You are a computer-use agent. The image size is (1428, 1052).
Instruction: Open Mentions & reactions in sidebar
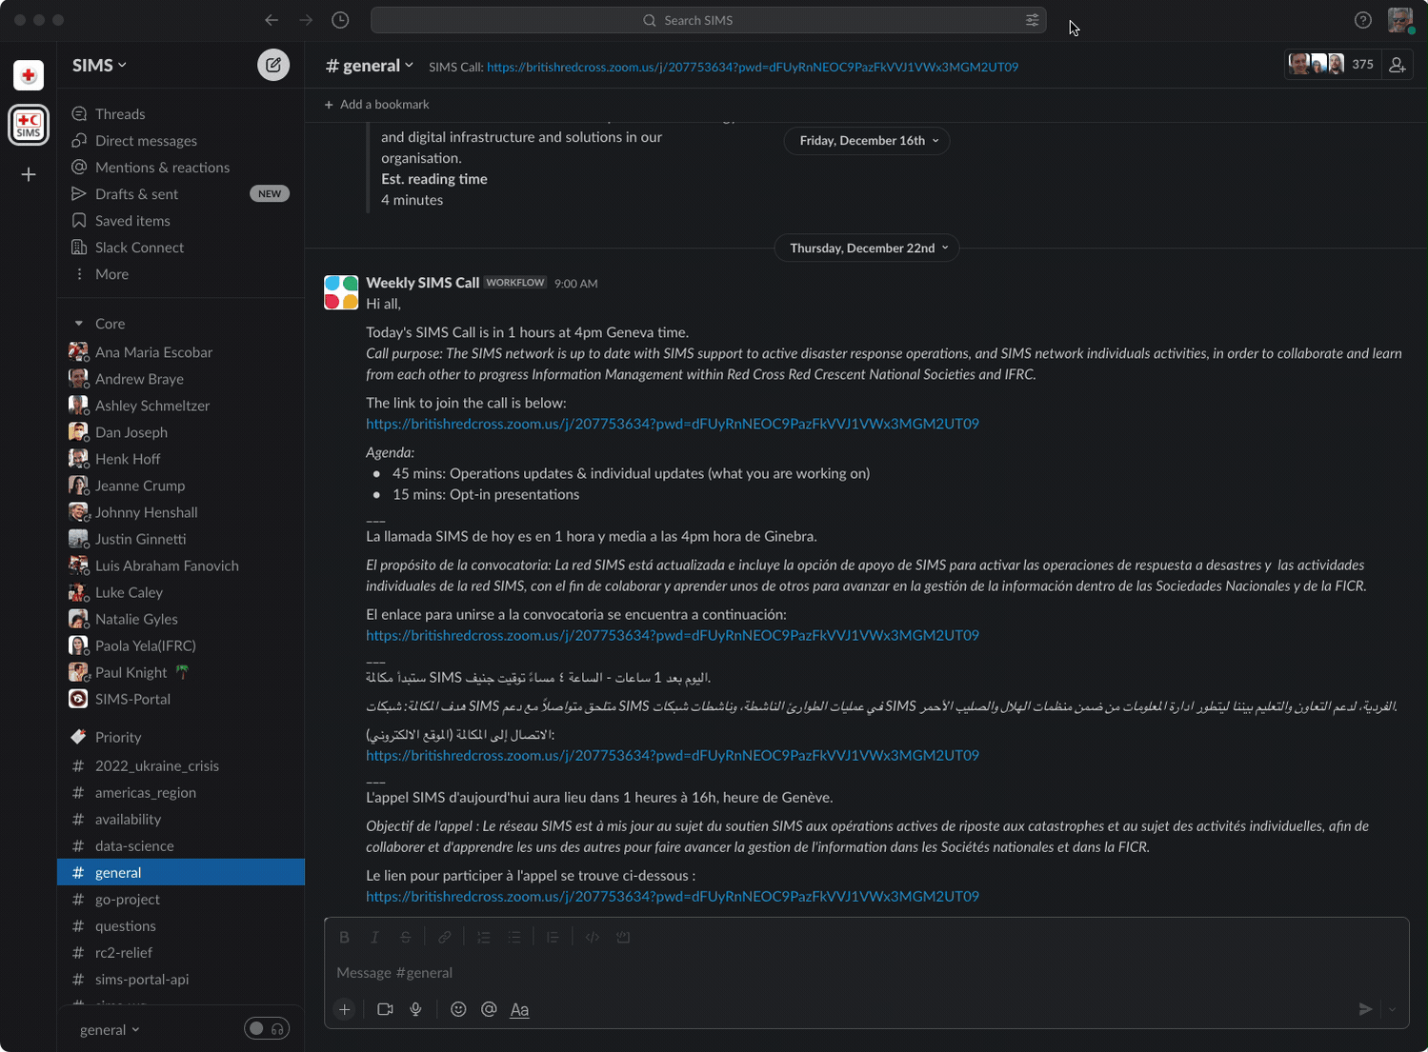click(x=162, y=168)
